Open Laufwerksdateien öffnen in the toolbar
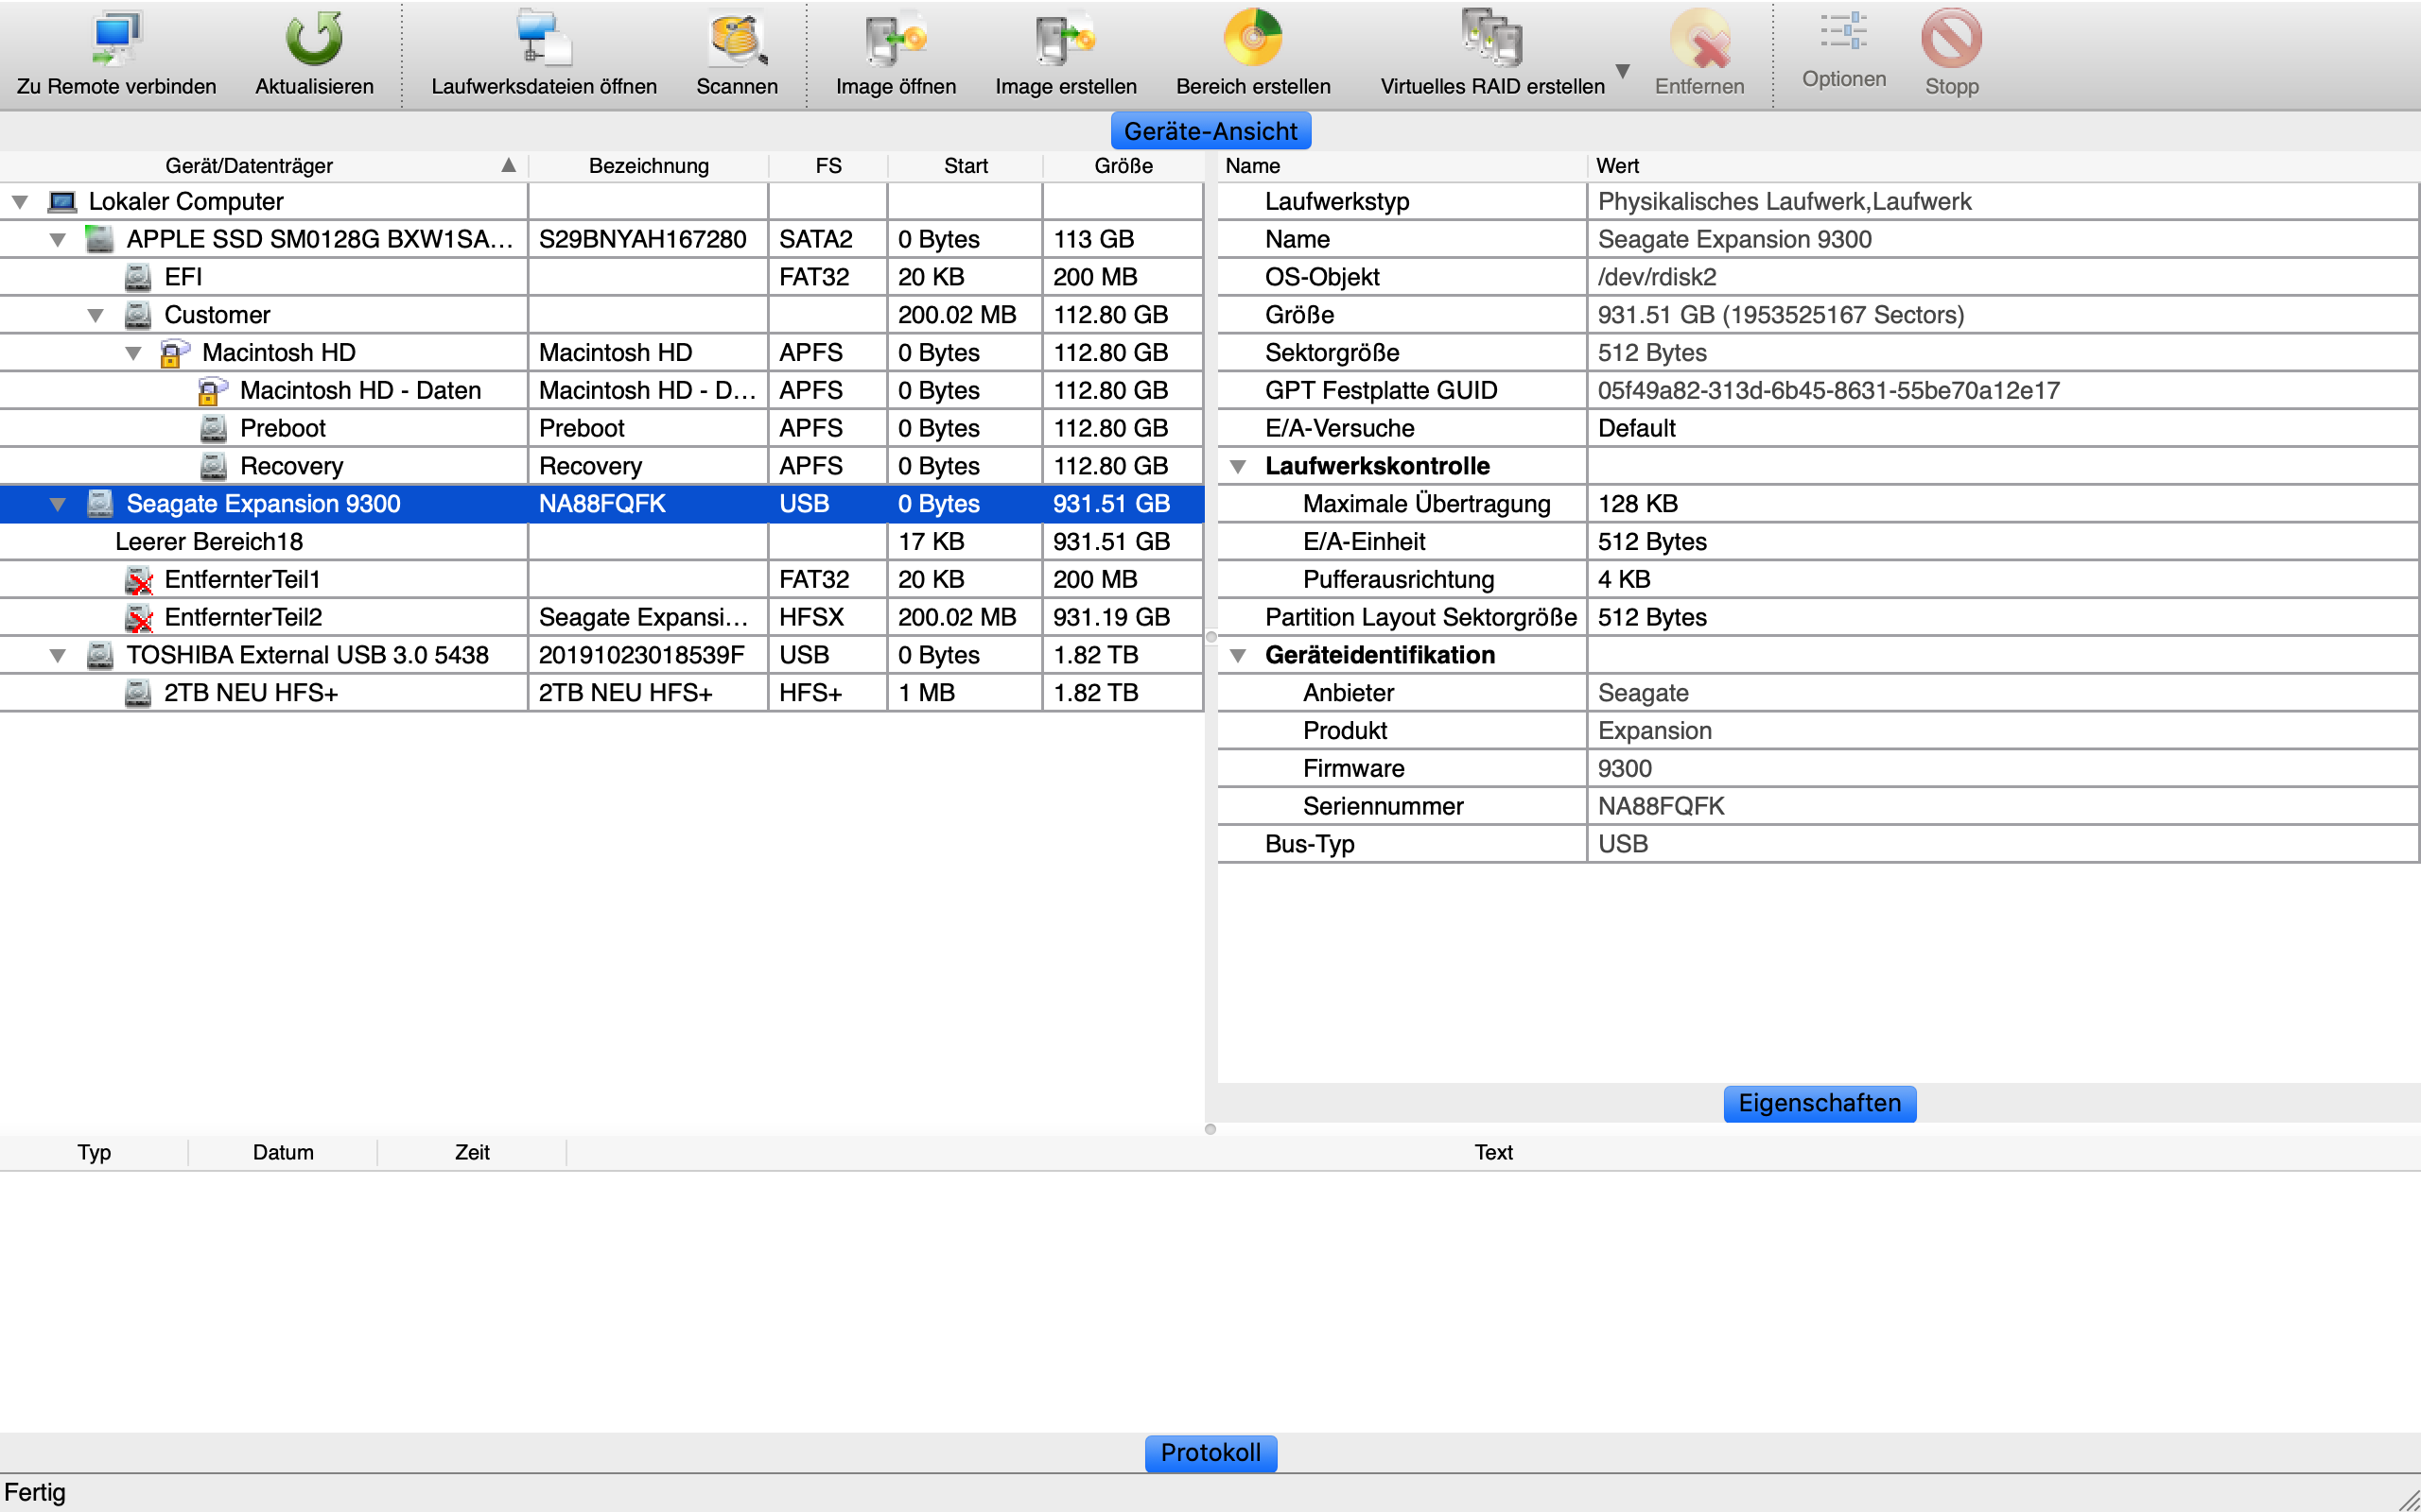 click(x=543, y=40)
